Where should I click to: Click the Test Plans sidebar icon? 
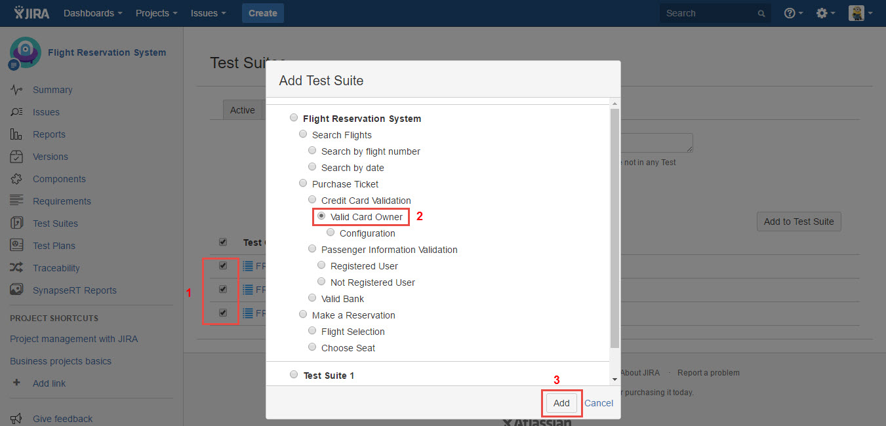(17, 246)
